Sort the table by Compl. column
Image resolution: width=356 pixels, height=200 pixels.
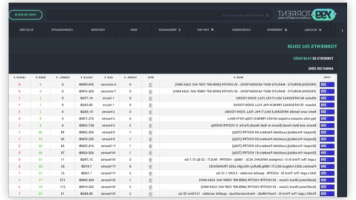(63, 77)
